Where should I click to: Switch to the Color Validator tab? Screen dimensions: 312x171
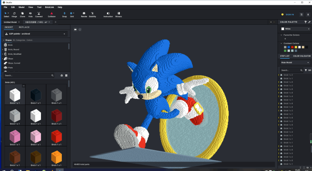(x=302, y=56)
